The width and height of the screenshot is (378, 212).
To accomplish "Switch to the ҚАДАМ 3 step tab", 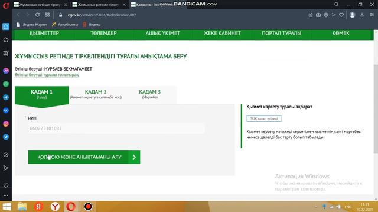I will (149, 94).
